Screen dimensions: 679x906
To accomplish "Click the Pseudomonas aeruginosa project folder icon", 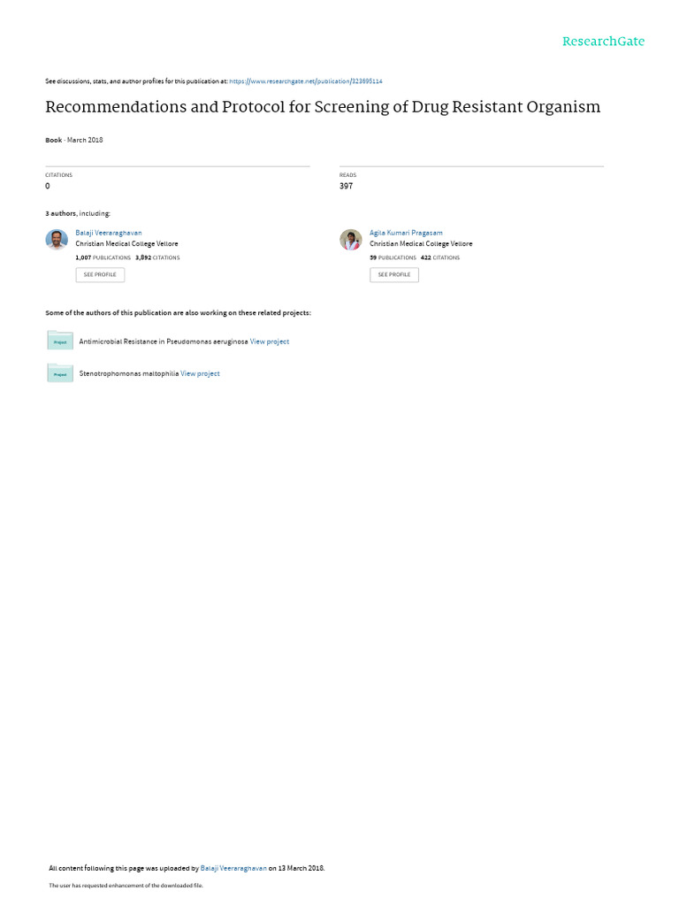I will point(60,341).
